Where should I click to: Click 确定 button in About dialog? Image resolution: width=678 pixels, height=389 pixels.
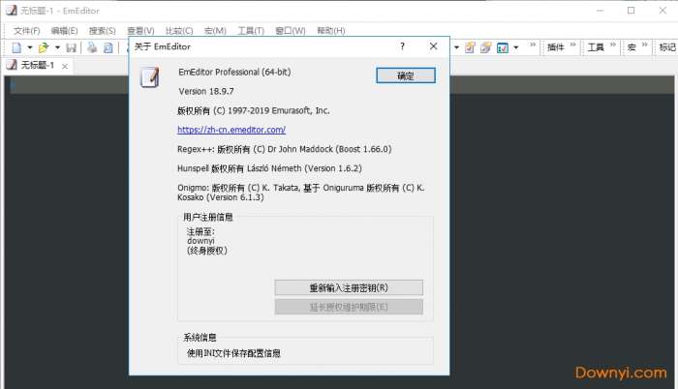(406, 75)
